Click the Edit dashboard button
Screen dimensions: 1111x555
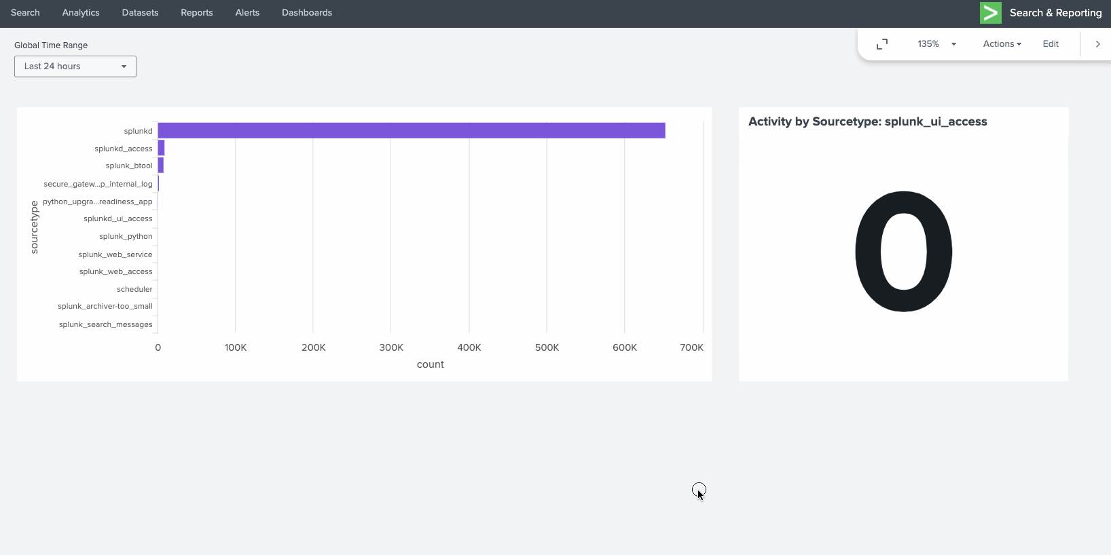click(x=1051, y=44)
